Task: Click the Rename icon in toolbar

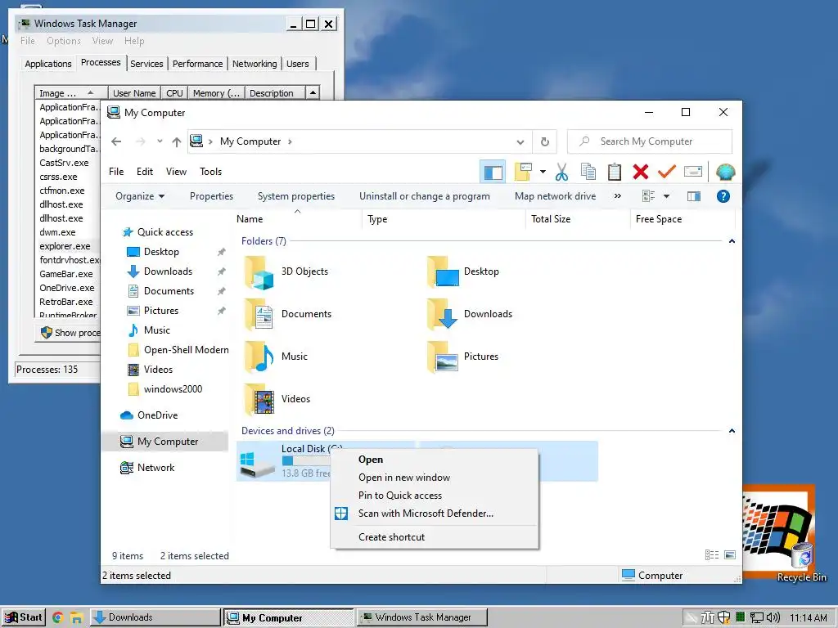Action: click(692, 172)
